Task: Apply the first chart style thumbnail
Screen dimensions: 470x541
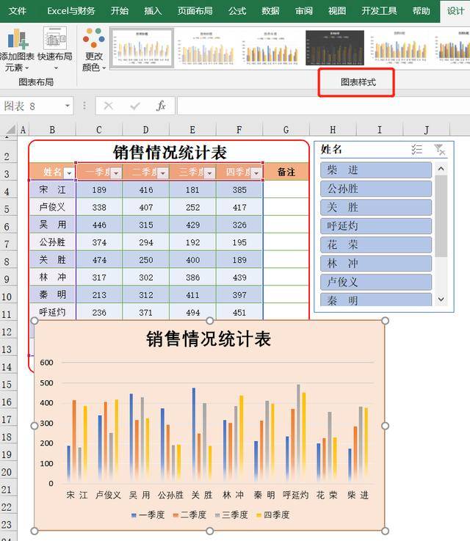Action: click(x=142, y=48)
